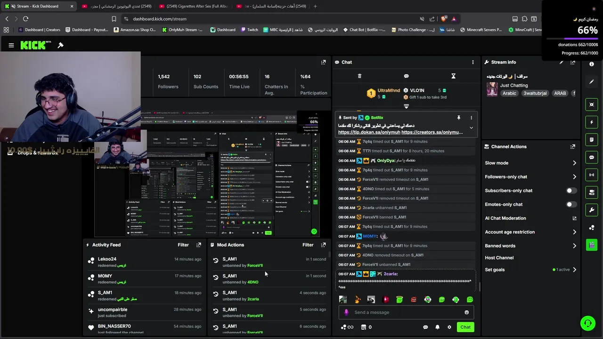The width and height of the screenshot is (603, 339).
Task: Switch to the Stream - Kick Dashboard tab
Action: (x=39, y=6)
